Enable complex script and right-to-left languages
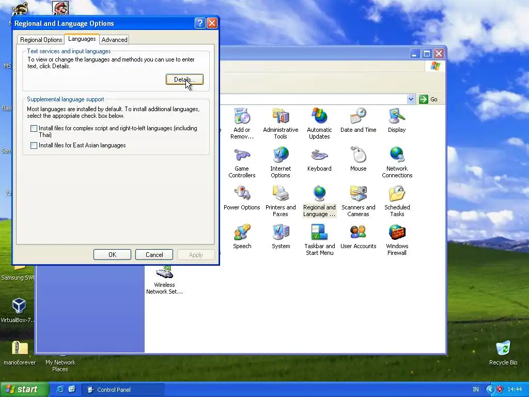Screen dimensions: 529x397 tap(34, 128)
